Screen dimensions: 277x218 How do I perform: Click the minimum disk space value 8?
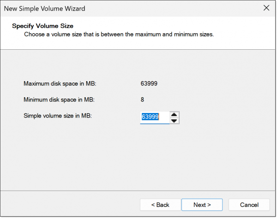pos(142,100)
